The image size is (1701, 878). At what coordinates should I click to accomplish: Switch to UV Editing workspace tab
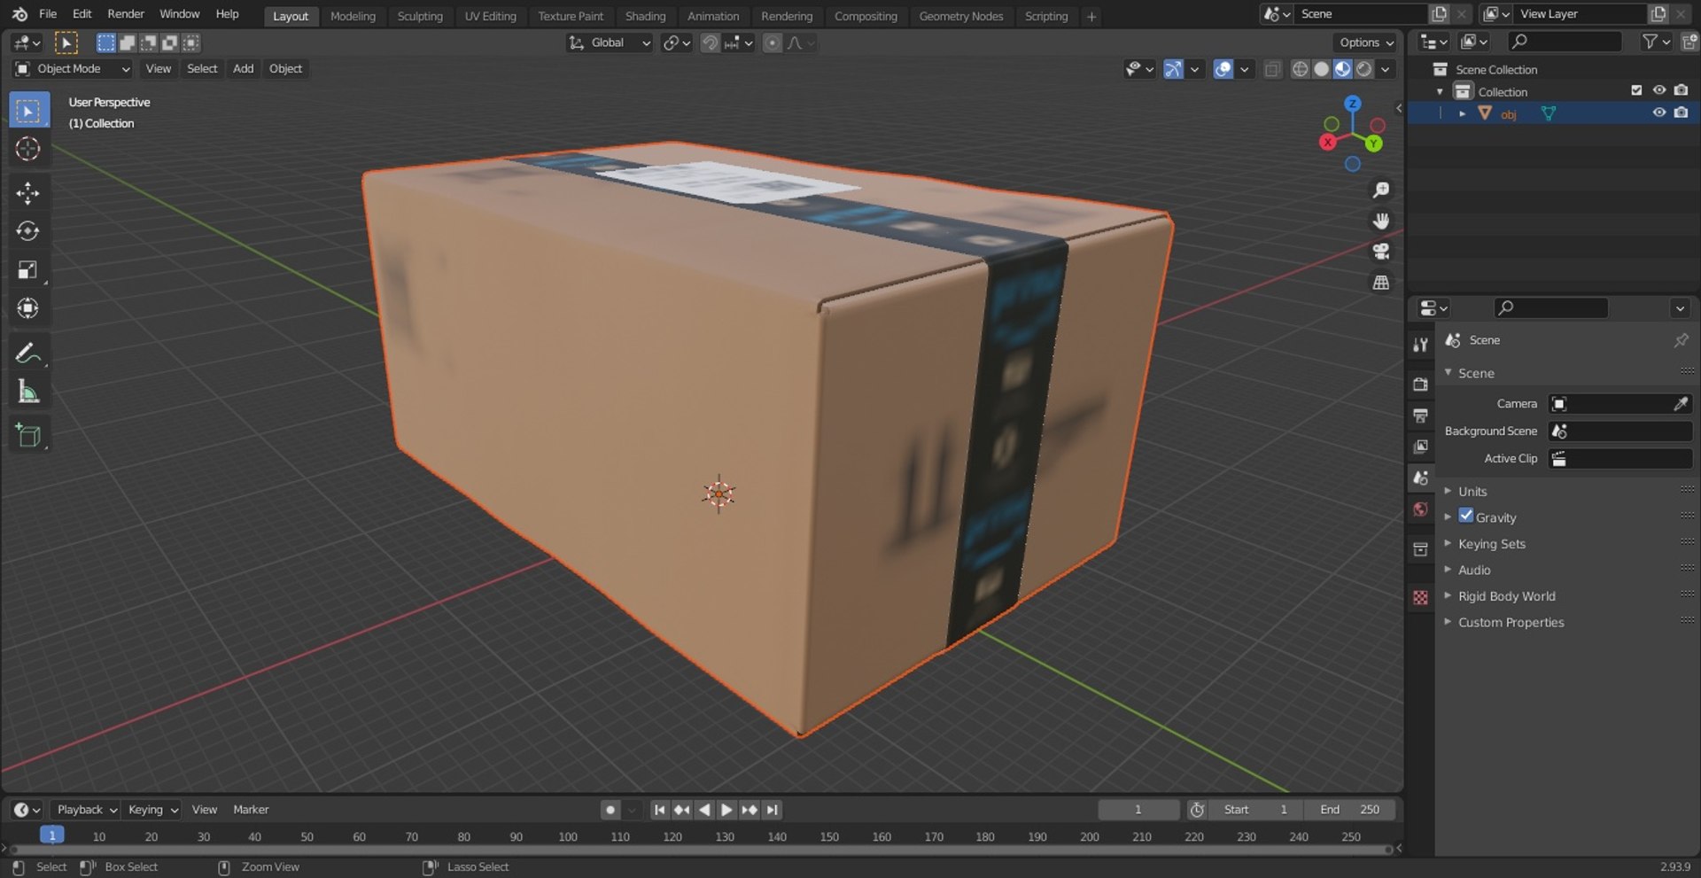(x=490, y=16)
